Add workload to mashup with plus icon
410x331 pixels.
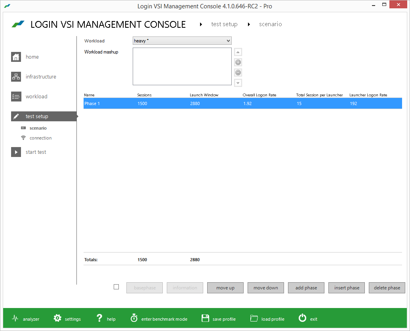pyautogui.click(x=238, y=62)
